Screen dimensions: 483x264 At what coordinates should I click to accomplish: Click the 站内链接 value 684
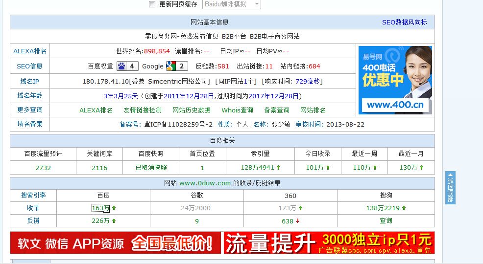[x=314, y=66]
